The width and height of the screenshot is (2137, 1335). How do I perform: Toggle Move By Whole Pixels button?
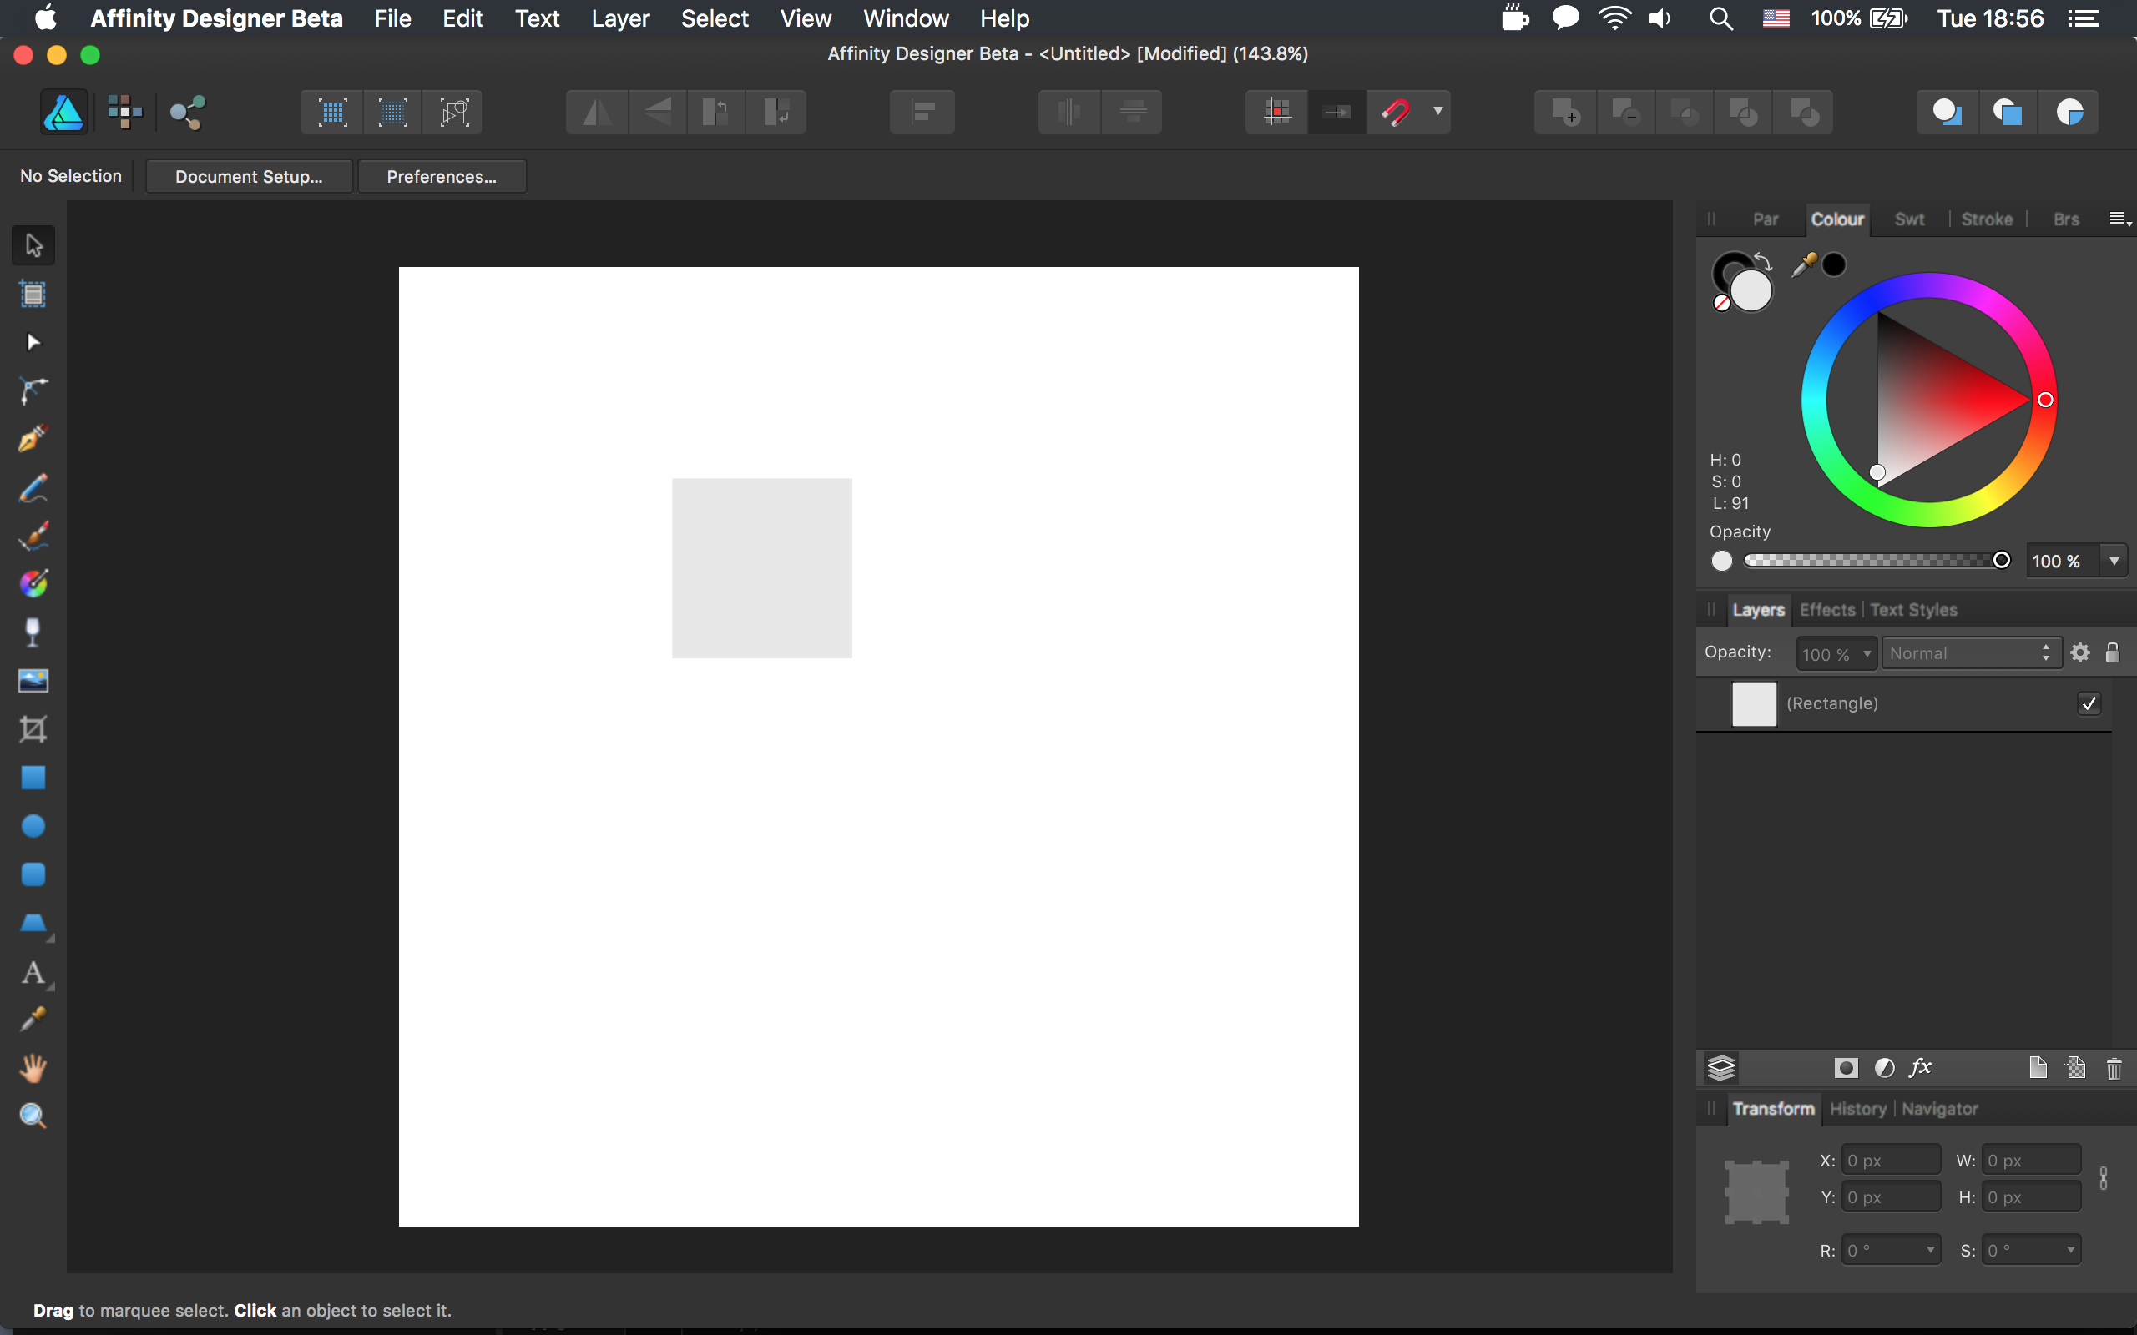[x=1337, y=112]
